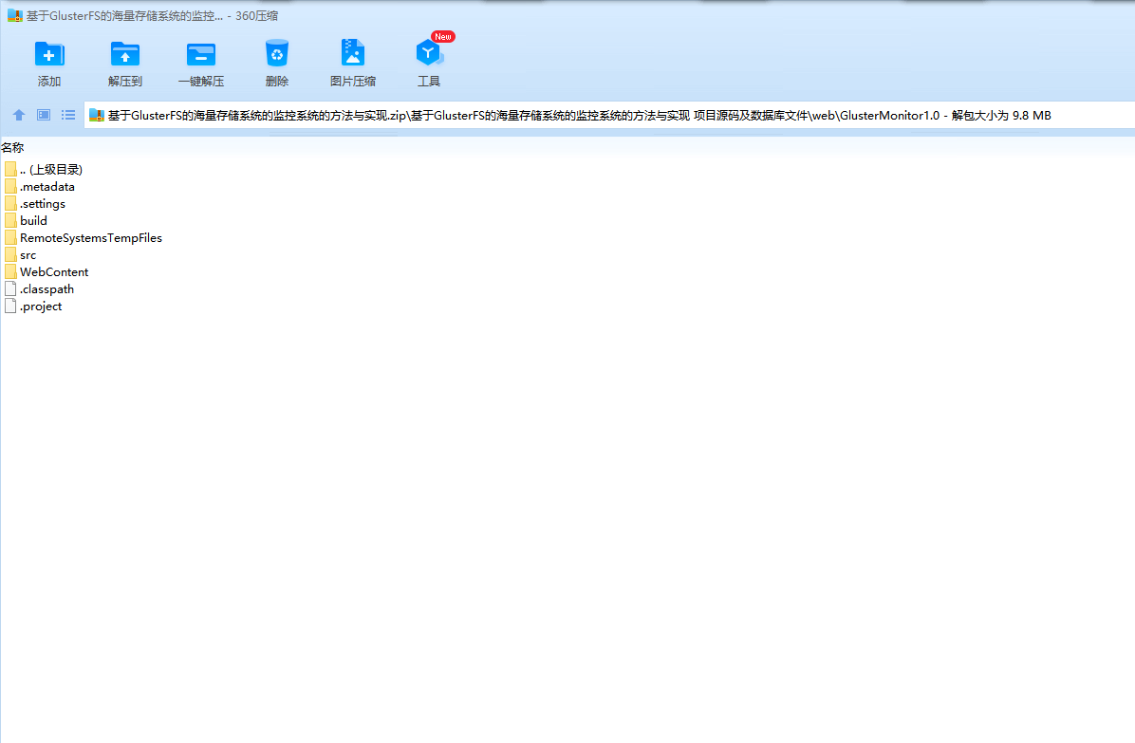Click the 360压缩 app icon in title bar
Viewport: 1135px width, 743px height.
click(x=15, y=15)
